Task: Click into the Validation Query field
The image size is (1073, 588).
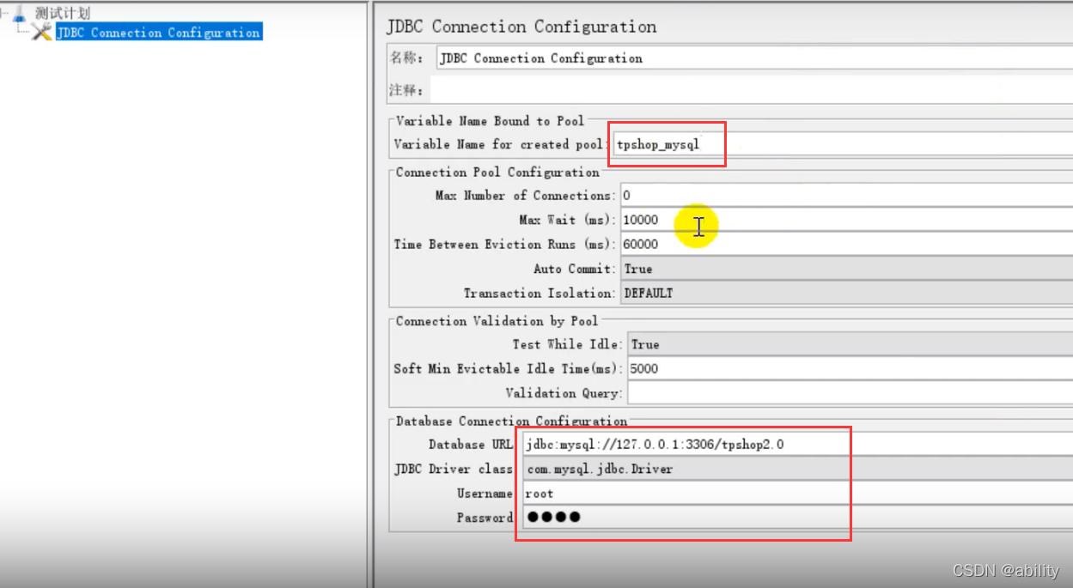Action: tap(850, 393)
